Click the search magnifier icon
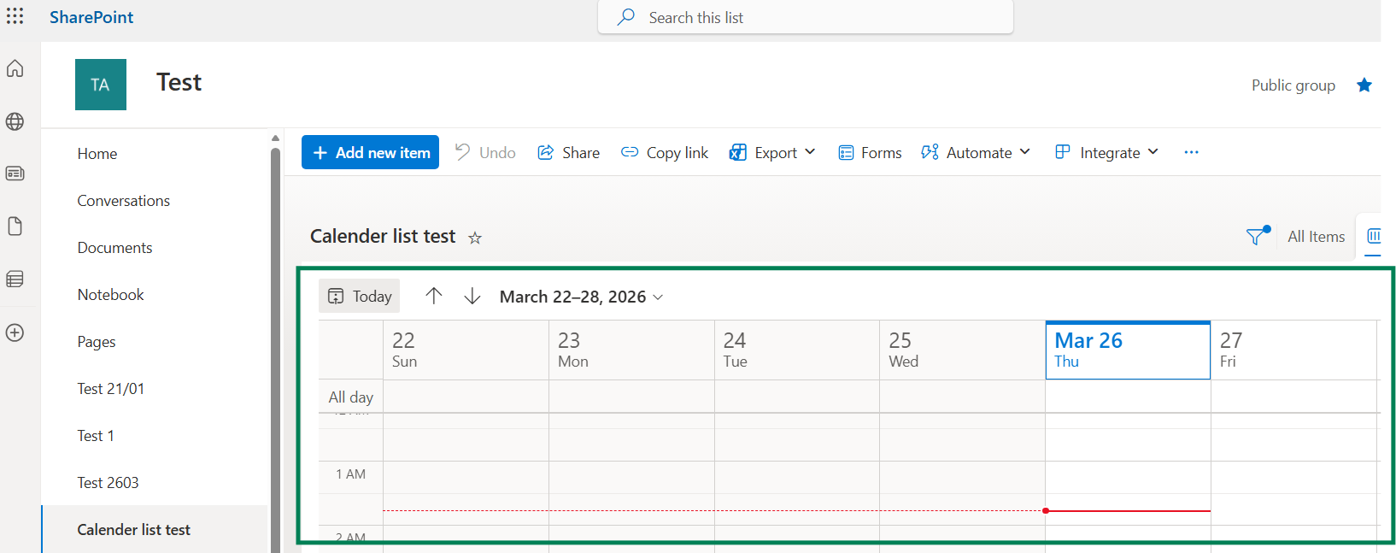This screenshot has height=553, width=1396. click(626, 17)
